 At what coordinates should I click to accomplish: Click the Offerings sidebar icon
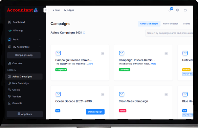pyautogui.click(x=10, y=31)
